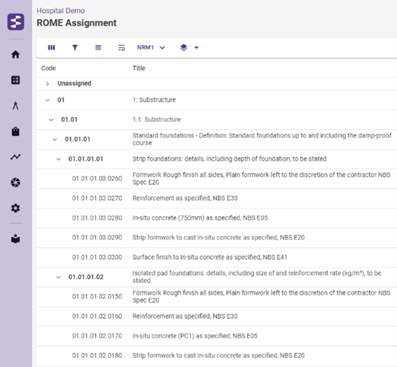Click the purple app logo

coord(16,22)
